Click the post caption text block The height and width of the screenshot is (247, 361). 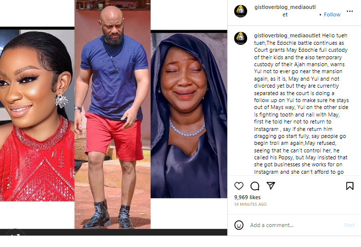point(301,104)
